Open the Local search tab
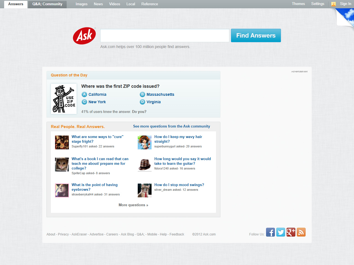This screenshot has width=354, height=265. pyautogui.click(x=131, y=4)
